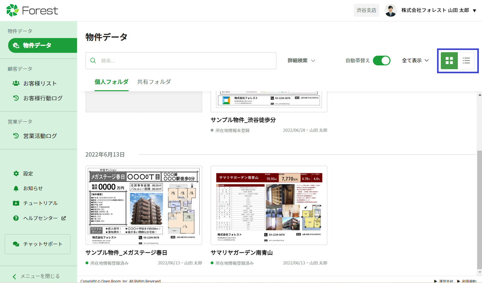Switch to list view layout
The width and height of the screenshot is (482, 283).
coord(466,61)
